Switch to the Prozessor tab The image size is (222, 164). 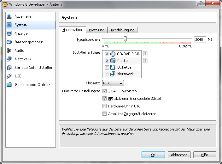coord(96,30)
